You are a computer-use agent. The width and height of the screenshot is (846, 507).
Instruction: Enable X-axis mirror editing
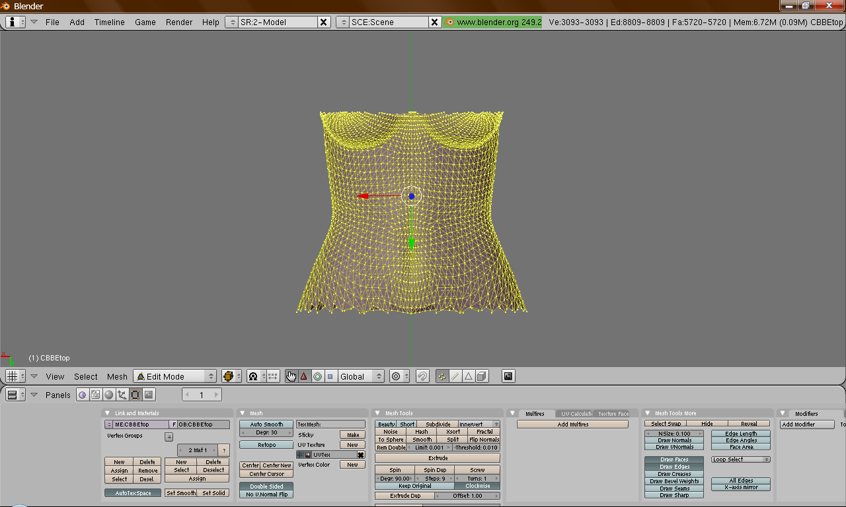point(741,487)
